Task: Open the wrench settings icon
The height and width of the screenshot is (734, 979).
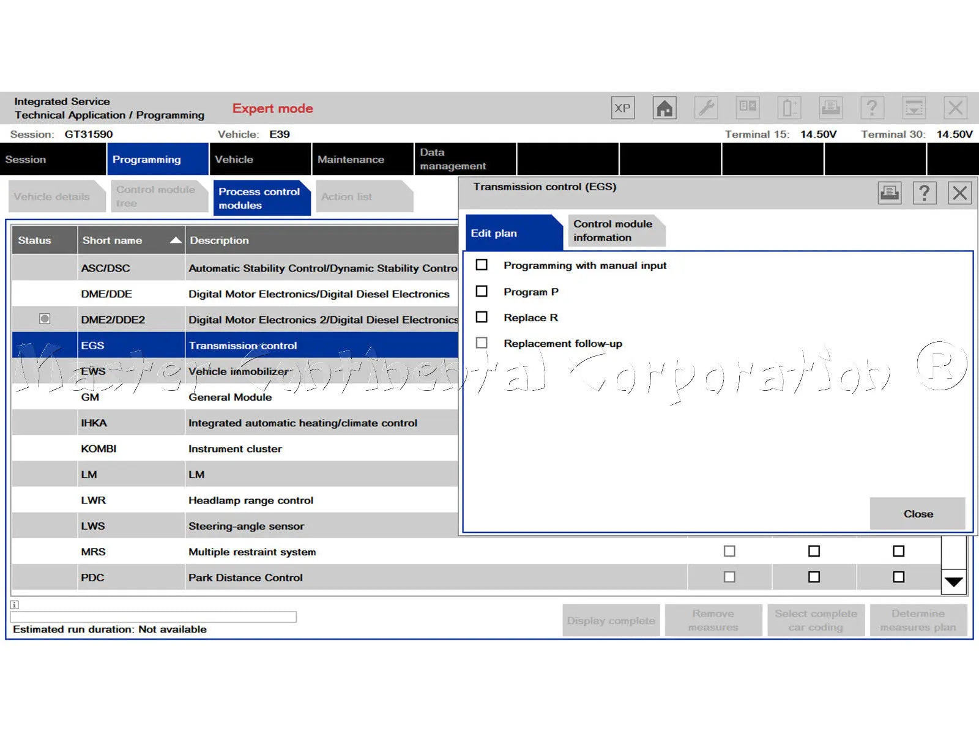Action: 706,108
